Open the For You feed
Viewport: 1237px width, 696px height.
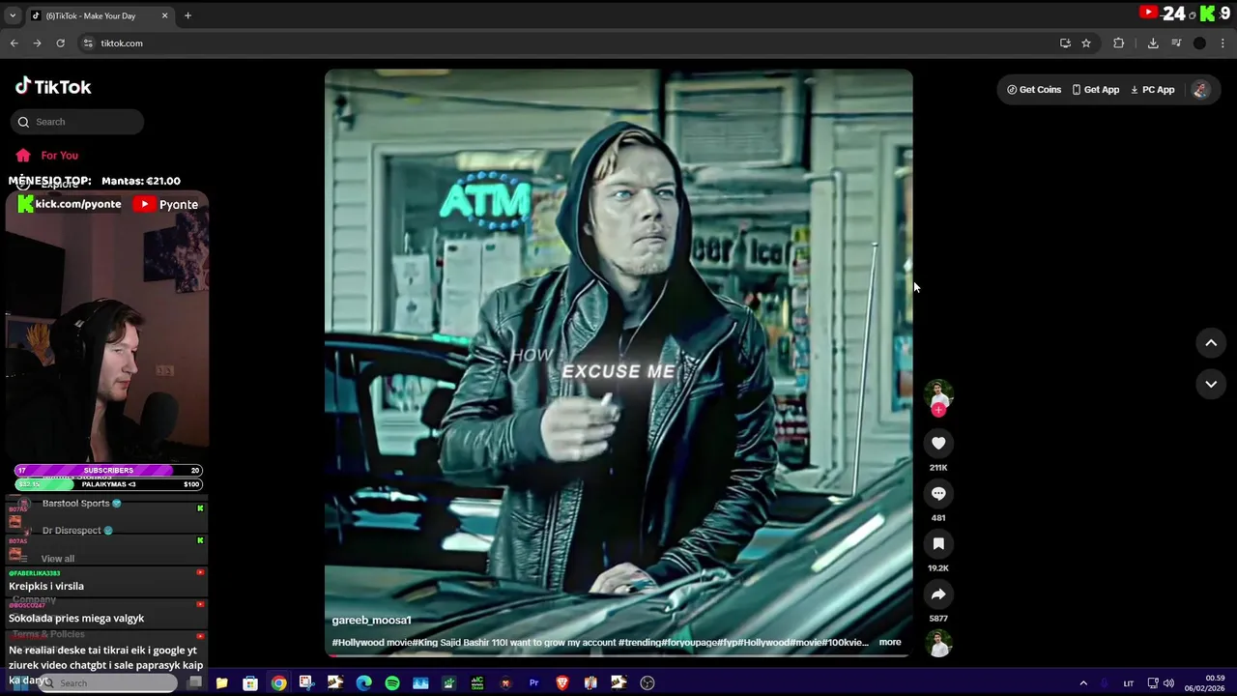46,156
